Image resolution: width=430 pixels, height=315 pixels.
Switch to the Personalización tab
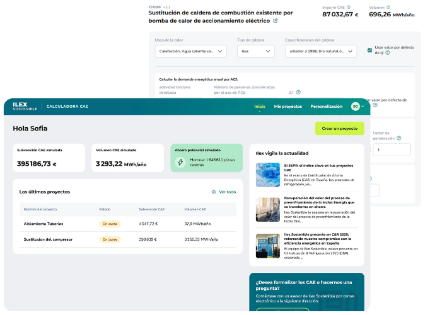click(x=326, y=106)
